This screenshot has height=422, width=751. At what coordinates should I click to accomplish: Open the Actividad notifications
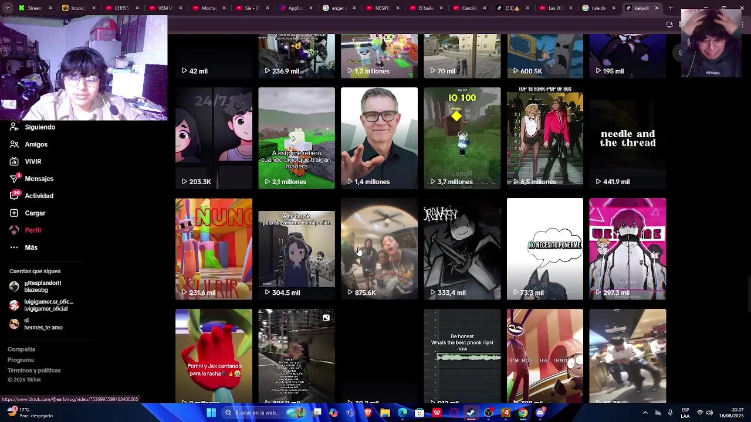click(39, 196)
